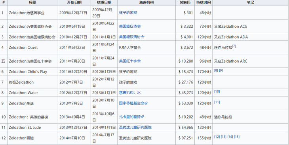Viewport: 289px width, 145px height.
Task: Open the 美国糖尿病协会 charity link
Action: 131,37
